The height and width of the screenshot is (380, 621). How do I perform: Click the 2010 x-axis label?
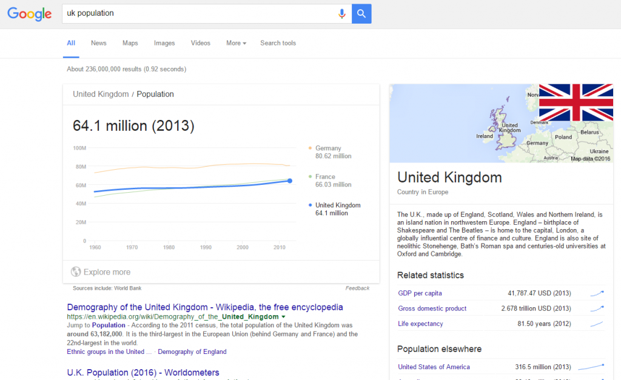[279, 247]
